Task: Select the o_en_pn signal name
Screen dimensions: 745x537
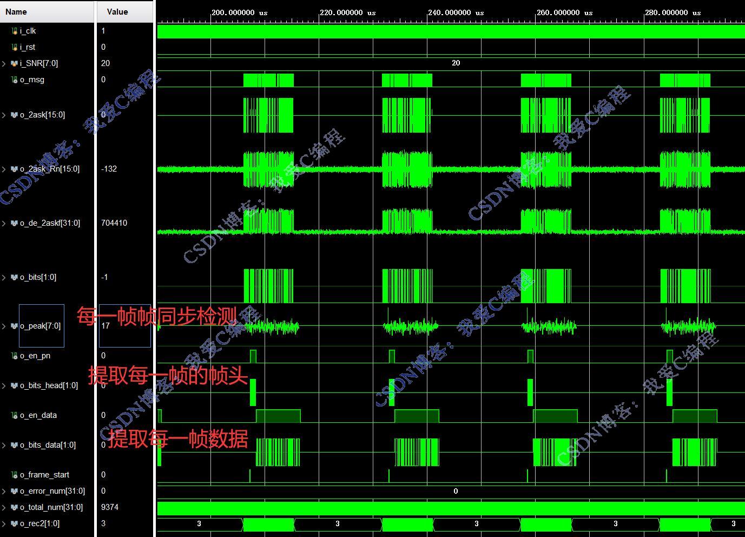Action: point(35,356)
